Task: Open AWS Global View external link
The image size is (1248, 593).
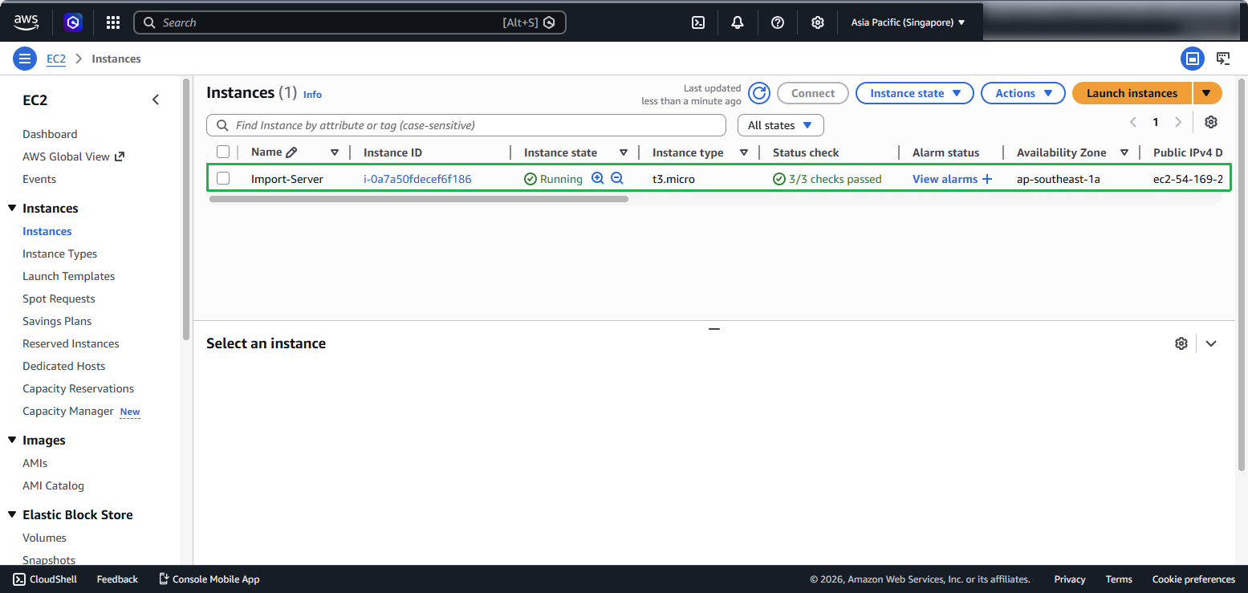Action: [74, 156]
